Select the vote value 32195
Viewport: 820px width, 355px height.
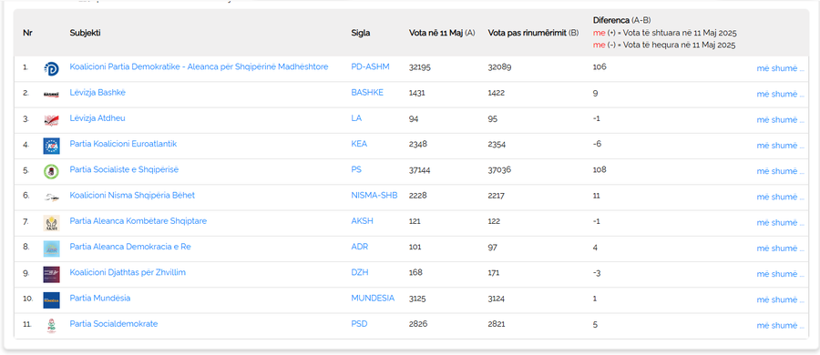420,67
